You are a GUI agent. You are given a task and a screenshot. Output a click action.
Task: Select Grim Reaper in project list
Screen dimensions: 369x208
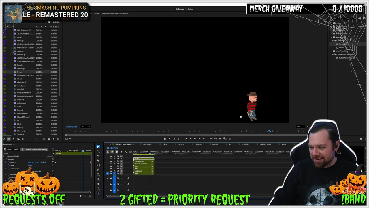(x=22, y=86)
